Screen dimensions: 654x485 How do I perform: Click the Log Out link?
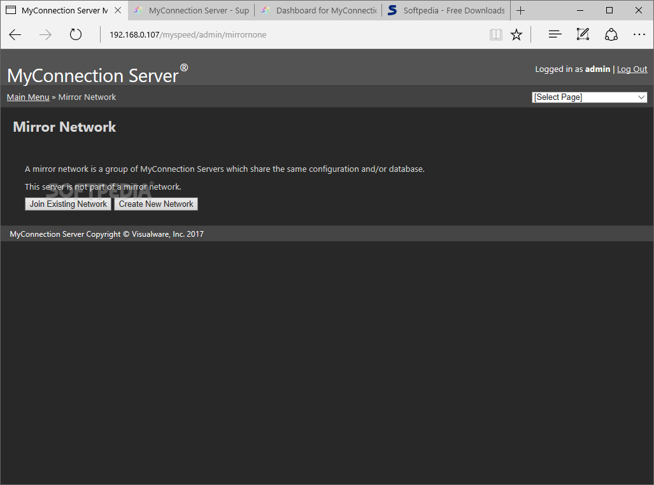click(632, 69)
